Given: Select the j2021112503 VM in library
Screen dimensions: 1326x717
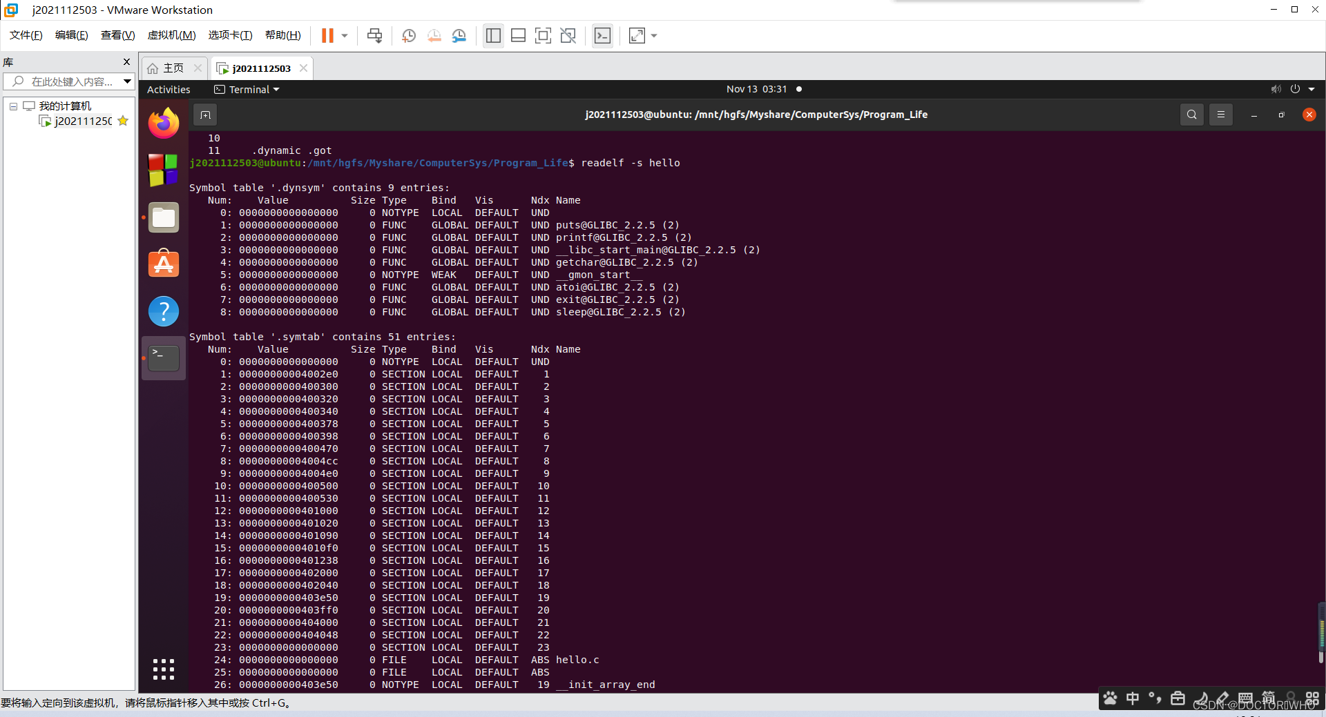Looking at the screenshot, I should (83, 121).
